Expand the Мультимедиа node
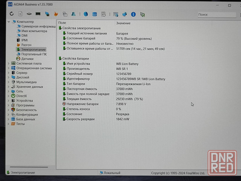 [9, 82]
